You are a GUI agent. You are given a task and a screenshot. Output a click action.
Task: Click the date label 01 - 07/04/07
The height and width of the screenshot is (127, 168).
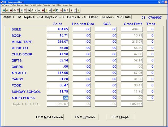click(152, 17)
